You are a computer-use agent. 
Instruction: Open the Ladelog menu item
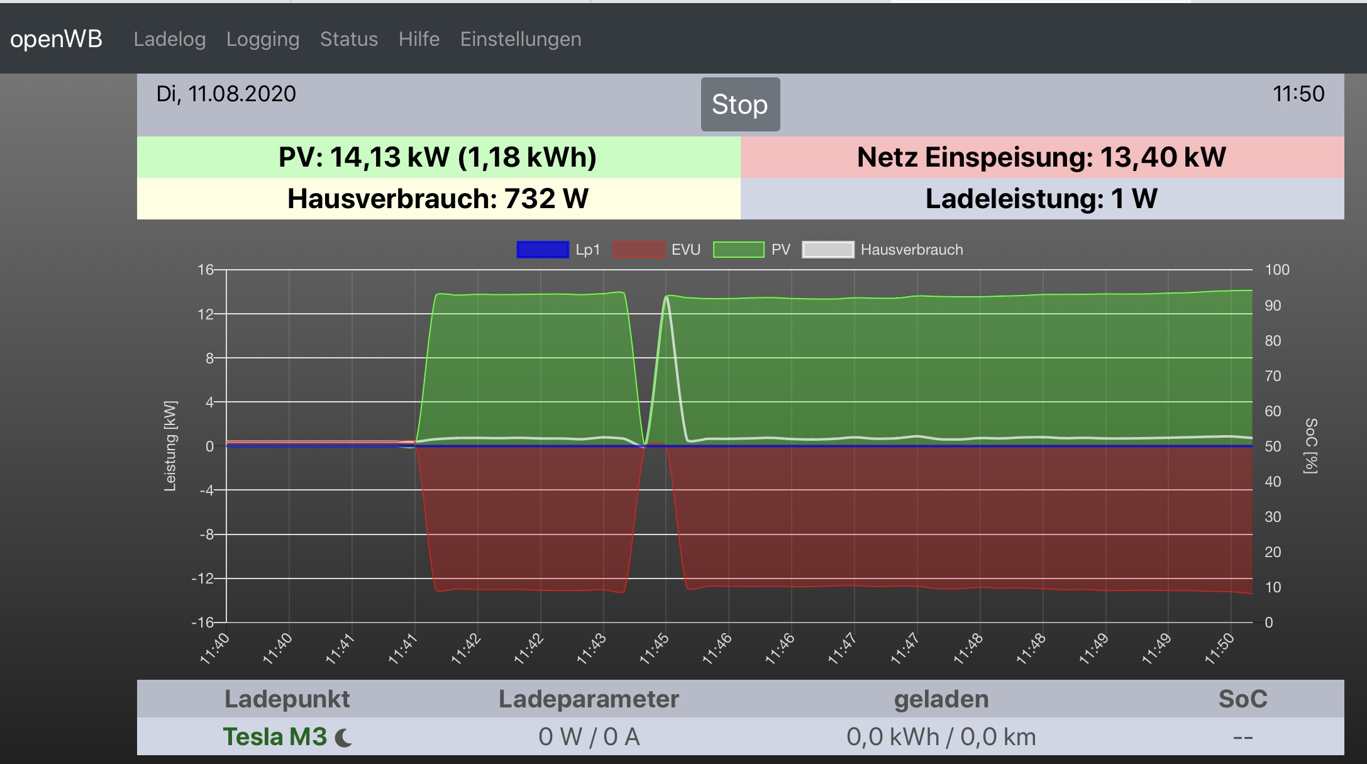pos(170,39)
